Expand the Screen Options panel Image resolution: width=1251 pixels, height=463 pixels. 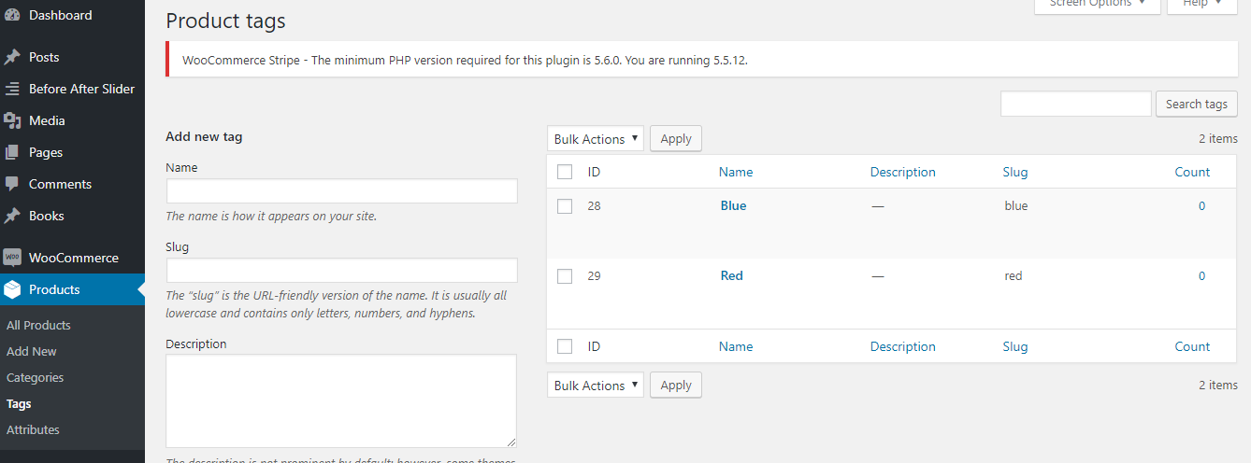click(x=1097, y=4)
